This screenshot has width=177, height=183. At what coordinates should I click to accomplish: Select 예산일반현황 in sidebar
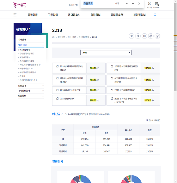[25, 50]
